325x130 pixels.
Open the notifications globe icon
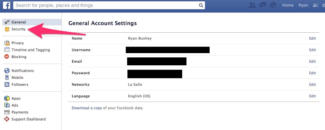[x=273, y=5]
